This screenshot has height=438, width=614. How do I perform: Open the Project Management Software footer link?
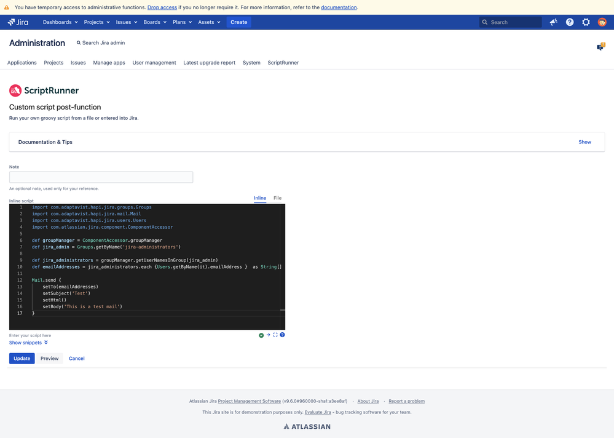[249, 401]
